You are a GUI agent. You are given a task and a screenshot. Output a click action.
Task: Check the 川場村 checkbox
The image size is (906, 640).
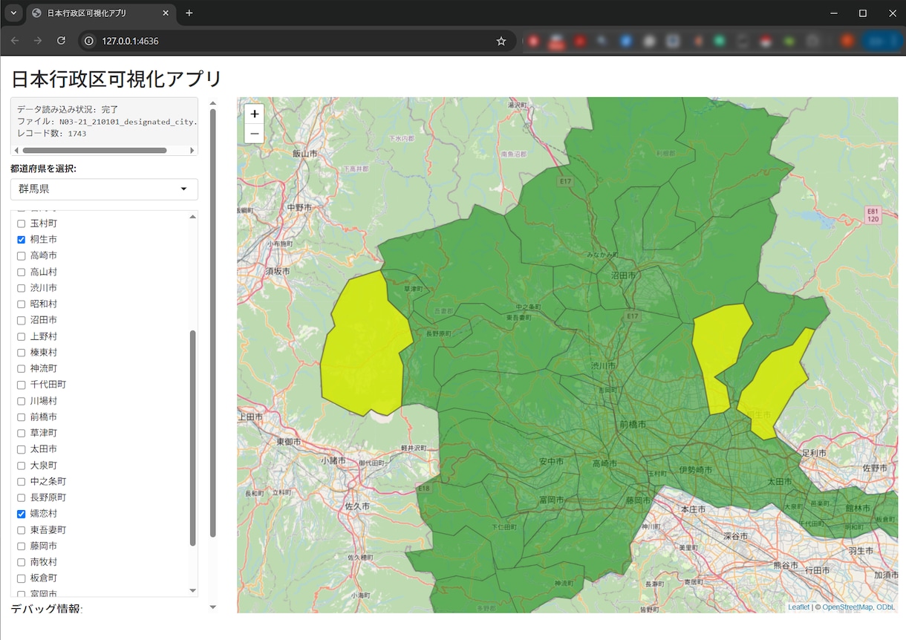22,401
